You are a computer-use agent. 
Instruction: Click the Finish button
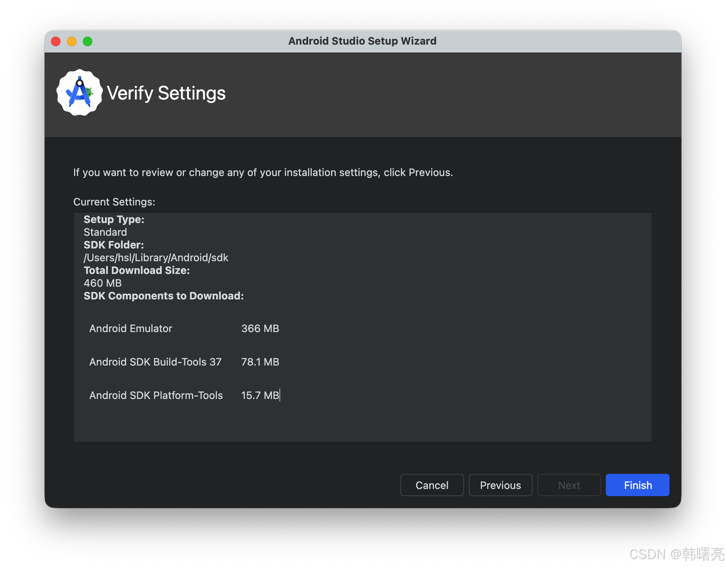point(637,485)
